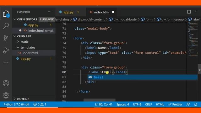Open Explorer views and more actions menu
The height and width of the screenshot is (113, 201).
50,12
